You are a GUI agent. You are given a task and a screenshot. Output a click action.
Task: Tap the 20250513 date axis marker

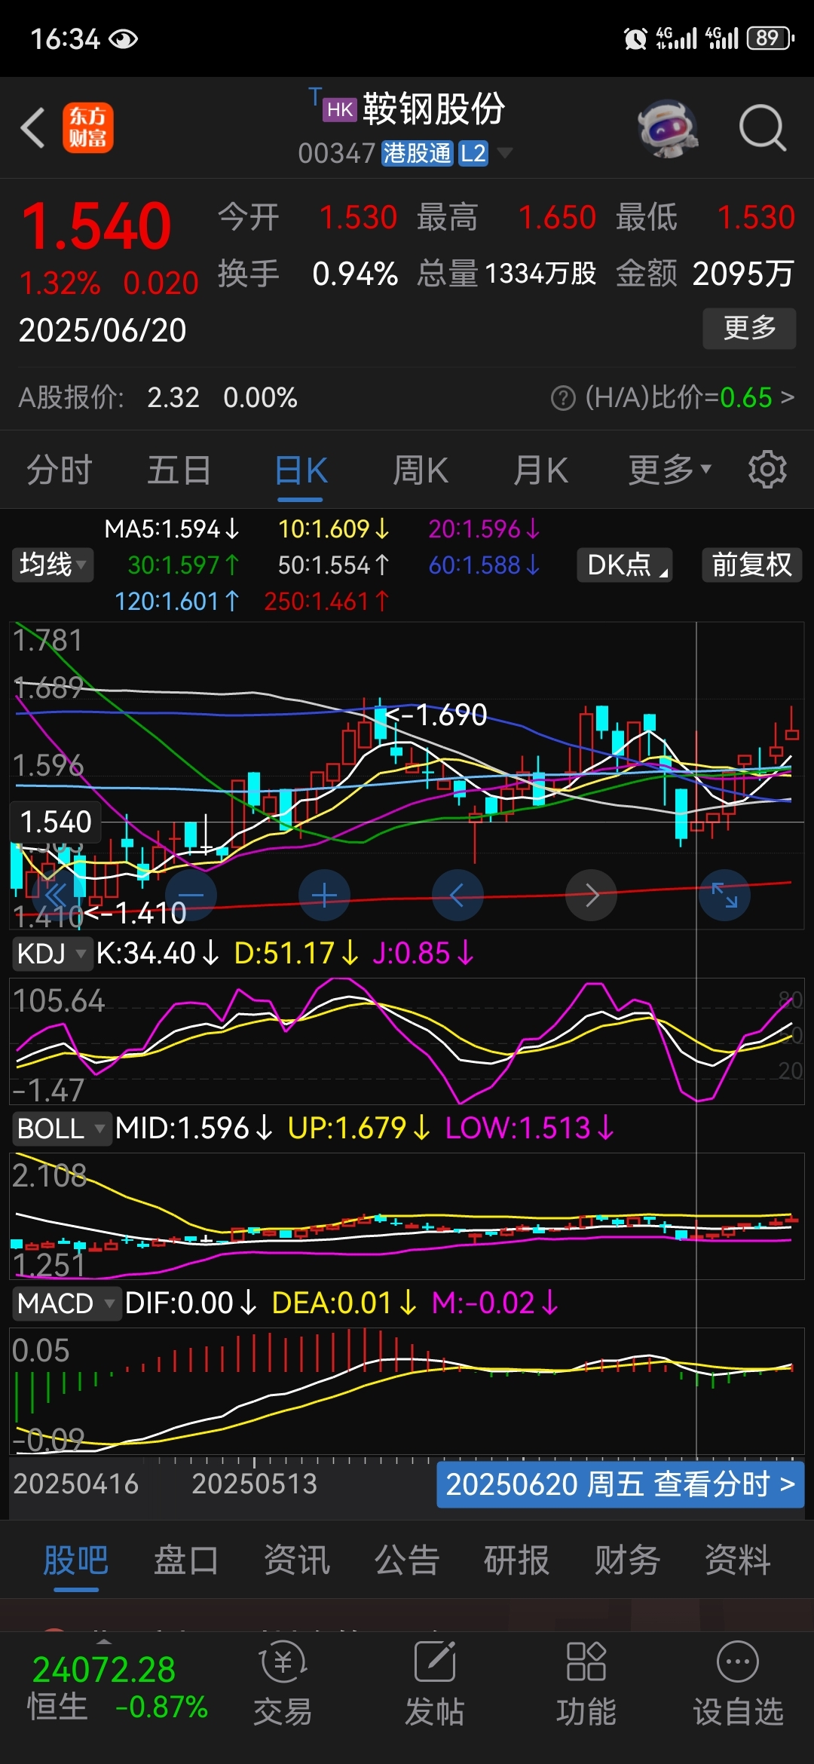click(x=255, y=1484)
